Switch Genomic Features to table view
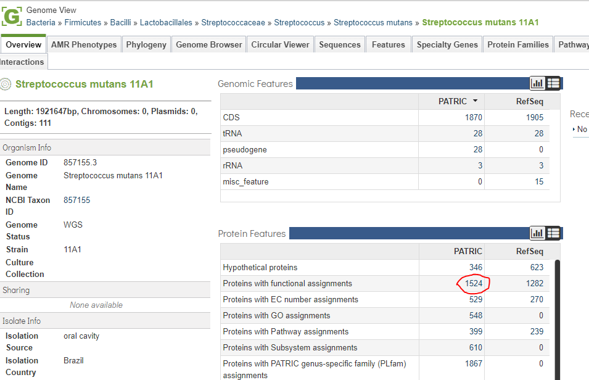The image size is (589, 380). click(x=553, y=83)
